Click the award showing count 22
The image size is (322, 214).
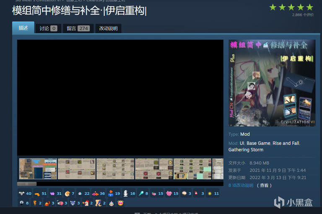coord(83,193)
